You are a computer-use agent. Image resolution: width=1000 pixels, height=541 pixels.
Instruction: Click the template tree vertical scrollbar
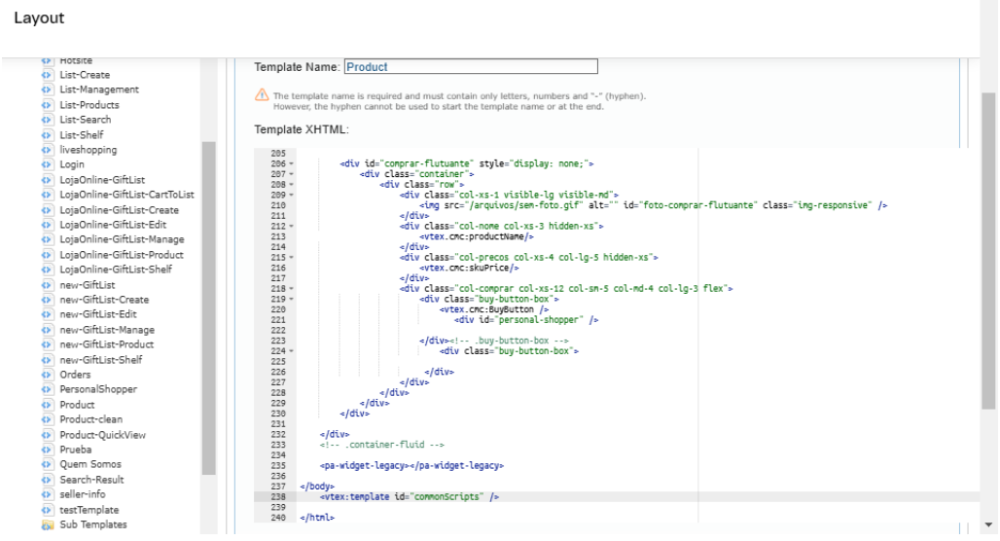click(208, 308)
